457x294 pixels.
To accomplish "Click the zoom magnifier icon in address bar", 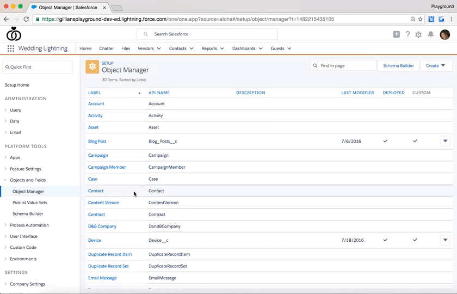I will 413,19.
